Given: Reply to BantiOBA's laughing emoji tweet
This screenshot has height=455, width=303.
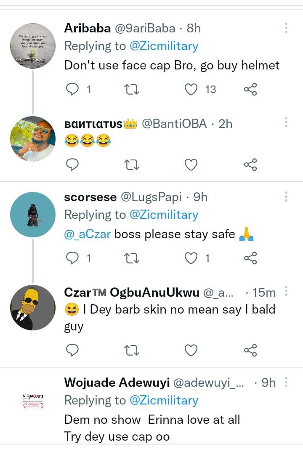Looking at the screenshot, I should click(x=73, y=165).
